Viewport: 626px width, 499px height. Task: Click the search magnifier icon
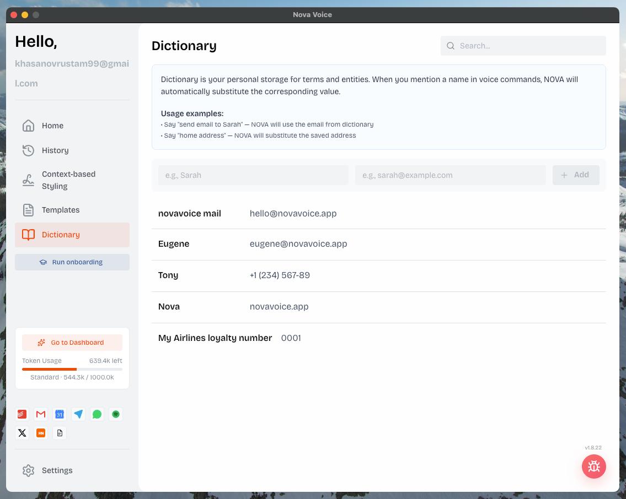pos(451,46)
